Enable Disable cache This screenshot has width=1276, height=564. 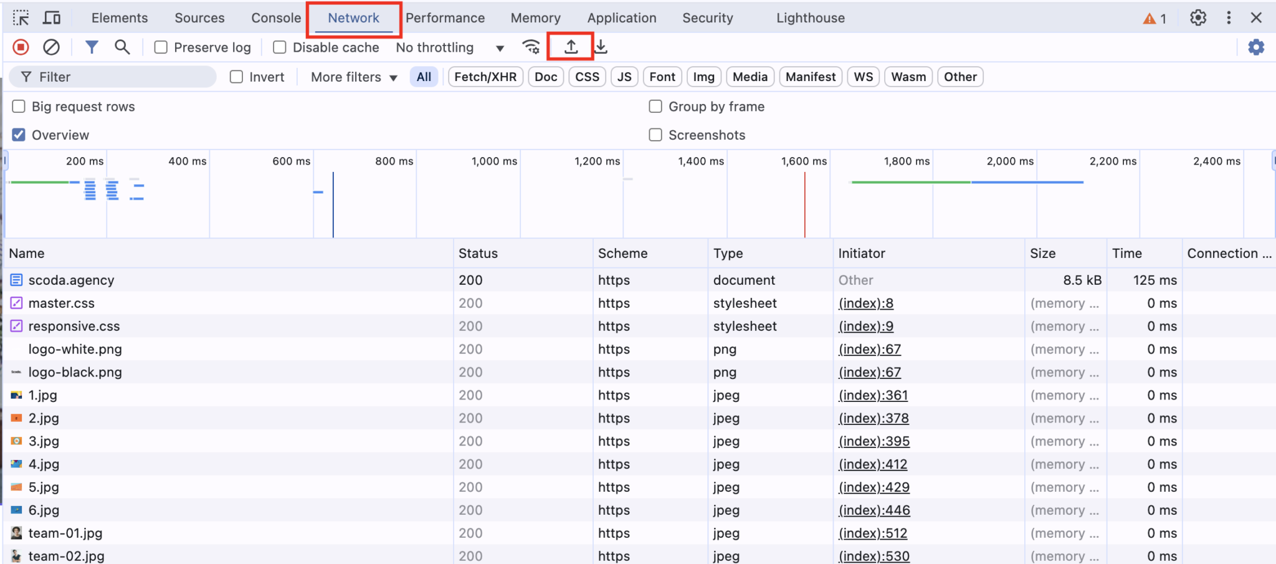point(280,47)
